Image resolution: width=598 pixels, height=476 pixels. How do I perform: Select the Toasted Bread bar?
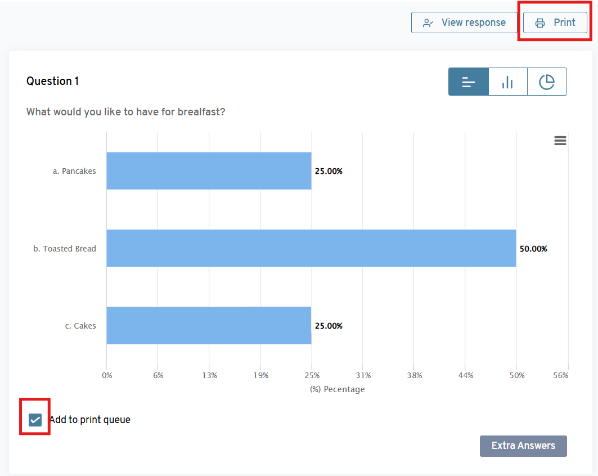coord(311,248)
